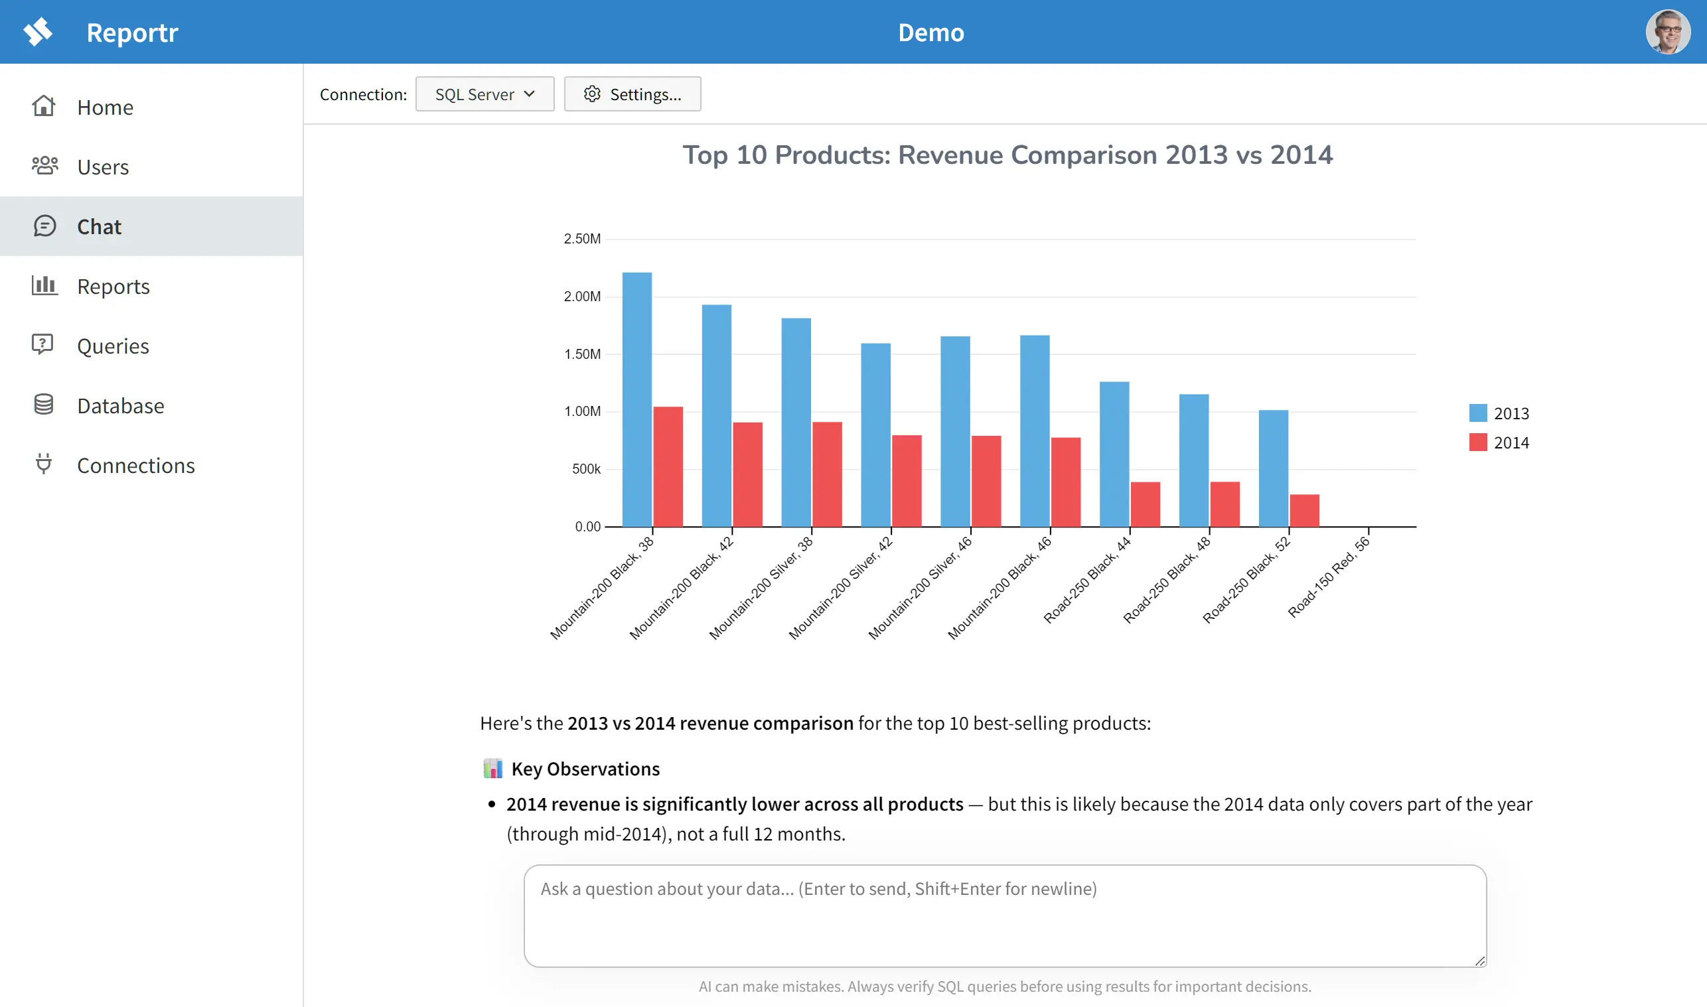Open Users in the sidebar
The width and height of the screenshot is (1707, 1007).
click(151, 167)
